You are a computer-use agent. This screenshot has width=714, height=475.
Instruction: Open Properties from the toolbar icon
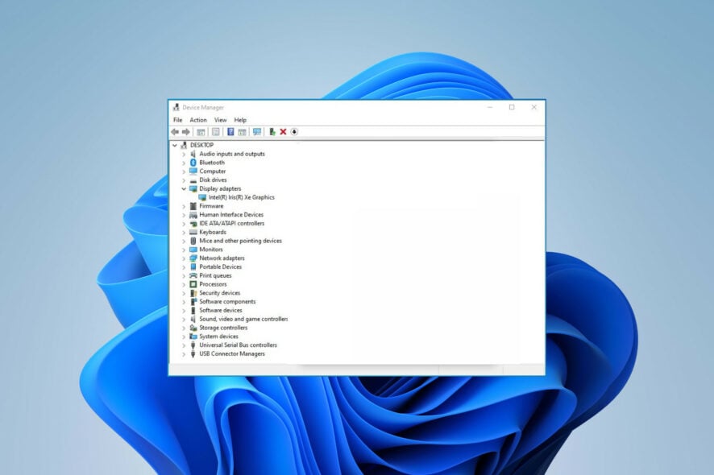[x=216, y=132]
